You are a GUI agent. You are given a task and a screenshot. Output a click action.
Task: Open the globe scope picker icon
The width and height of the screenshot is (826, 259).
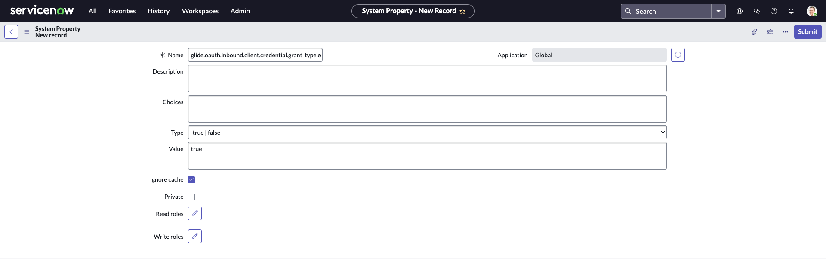click(x=740, y=11)
